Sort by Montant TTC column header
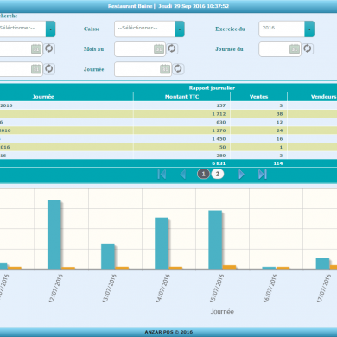The height and width of the screenshot is (337, 337). point(181,97)
